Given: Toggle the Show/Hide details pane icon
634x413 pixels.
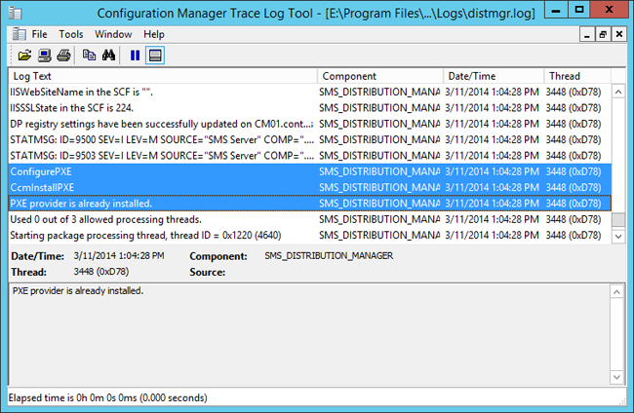Looking at the screenshot, I should [154, 55].
